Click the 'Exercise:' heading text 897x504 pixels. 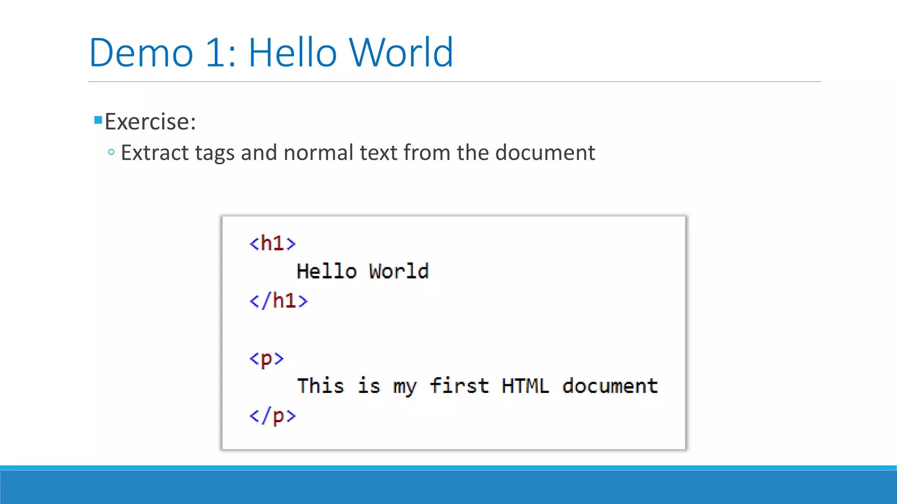150,122
